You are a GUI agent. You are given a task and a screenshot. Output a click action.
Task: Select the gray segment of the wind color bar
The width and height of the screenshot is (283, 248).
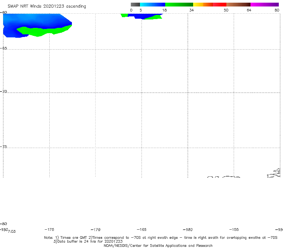coord(135,5)
